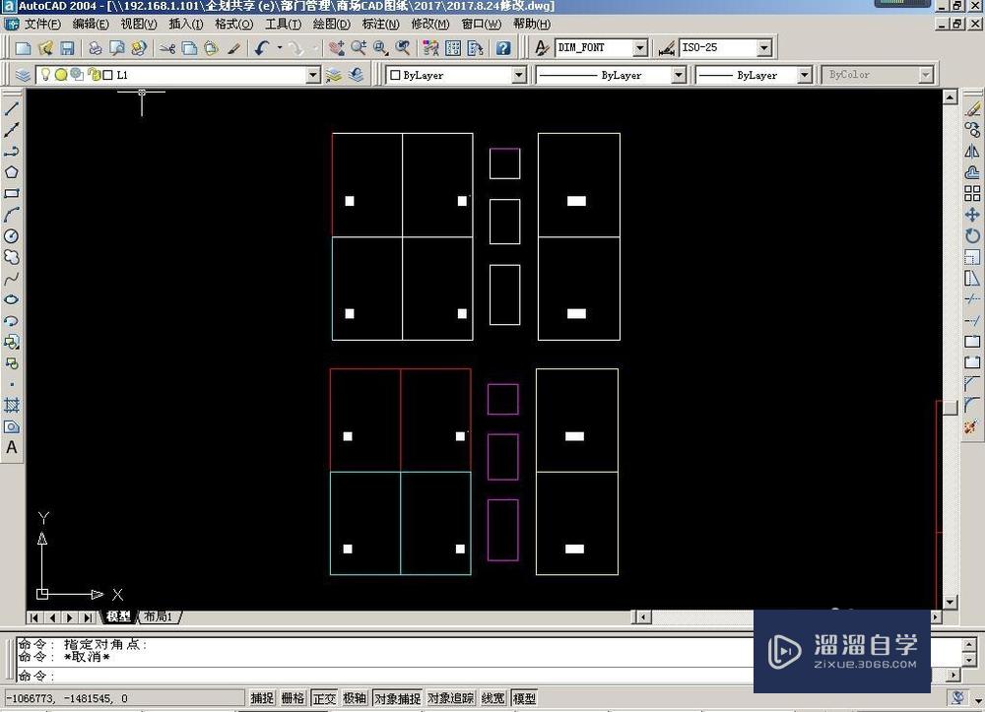985x712 pixels.
Task: Select the Rotate tool
Action: pos(972,236)
